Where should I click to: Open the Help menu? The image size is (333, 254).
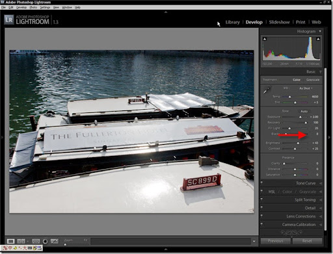(x=77, y=7)
